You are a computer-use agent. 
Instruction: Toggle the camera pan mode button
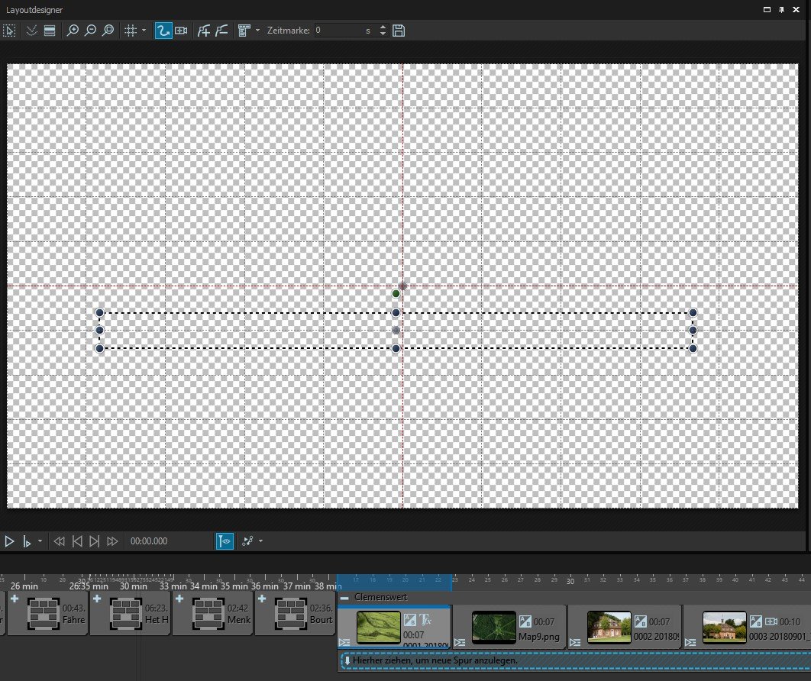[x=181, y=31]
